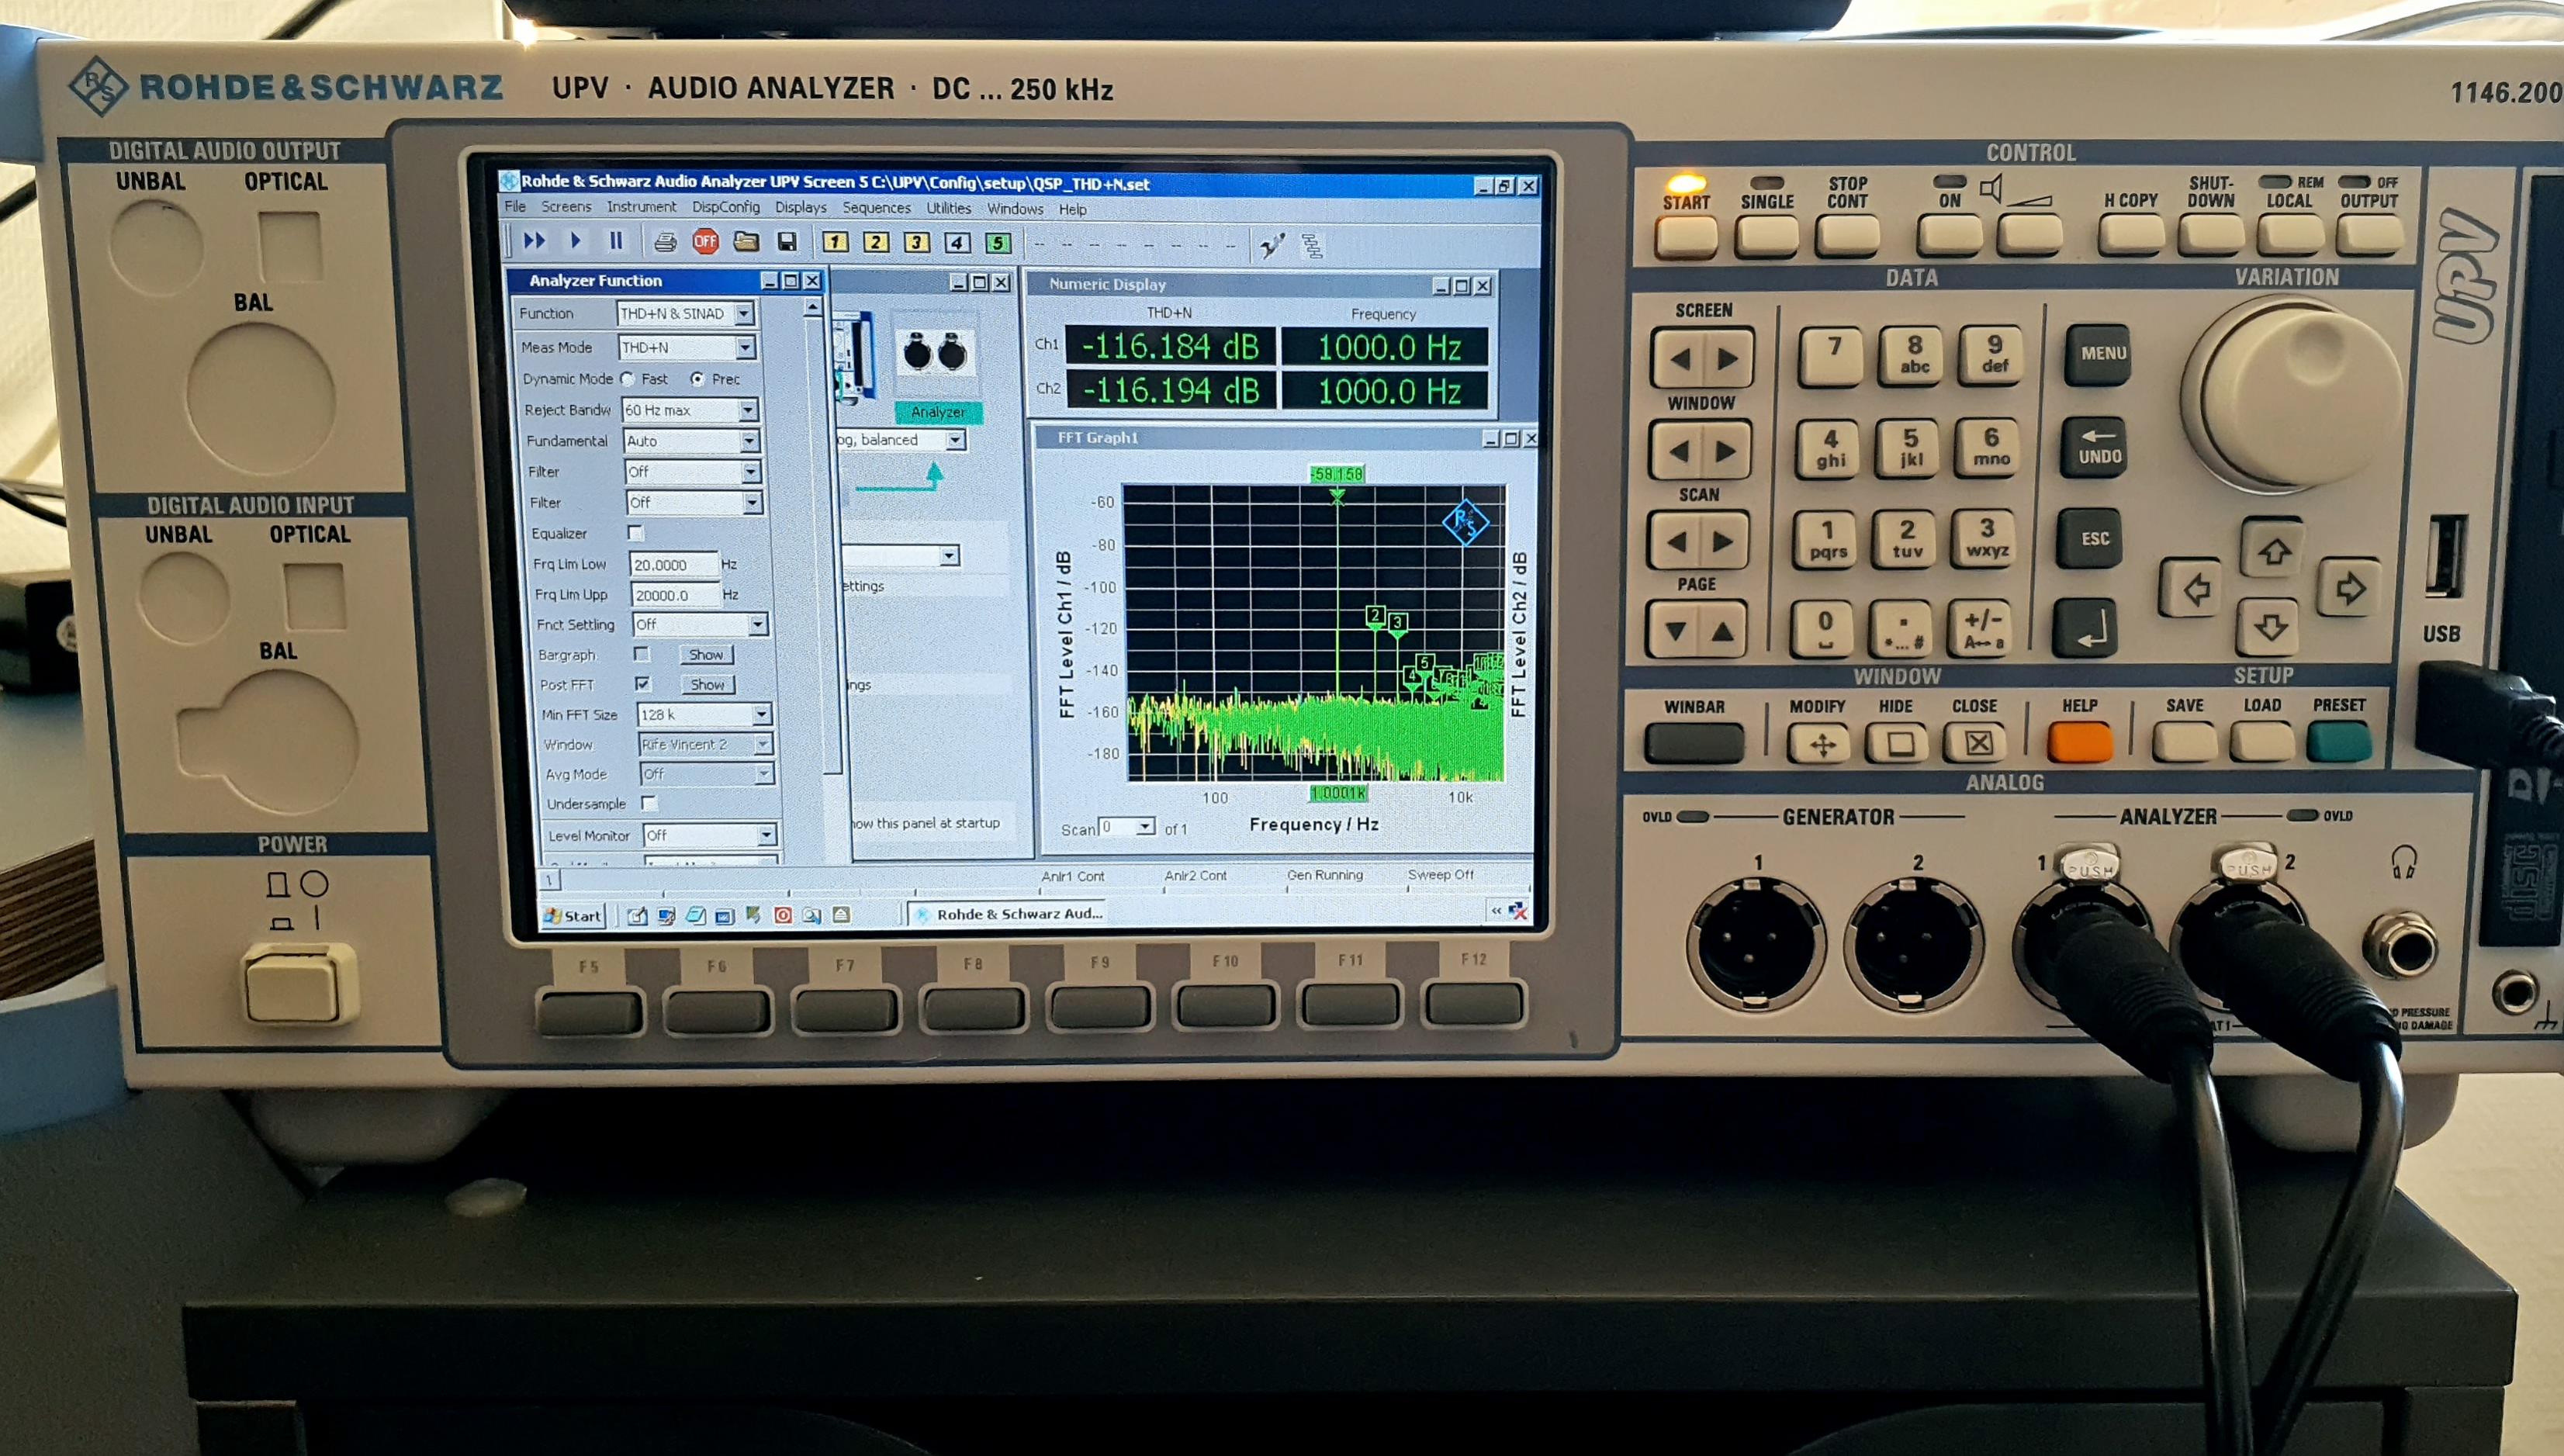Click the system tray network icon
The height and width of the screenshot is (1456, 2564).
click(x=1518, y=910)
